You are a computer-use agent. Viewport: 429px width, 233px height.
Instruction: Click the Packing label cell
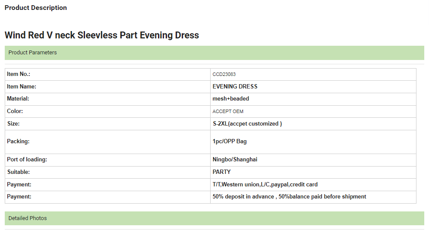click(107, 142)
